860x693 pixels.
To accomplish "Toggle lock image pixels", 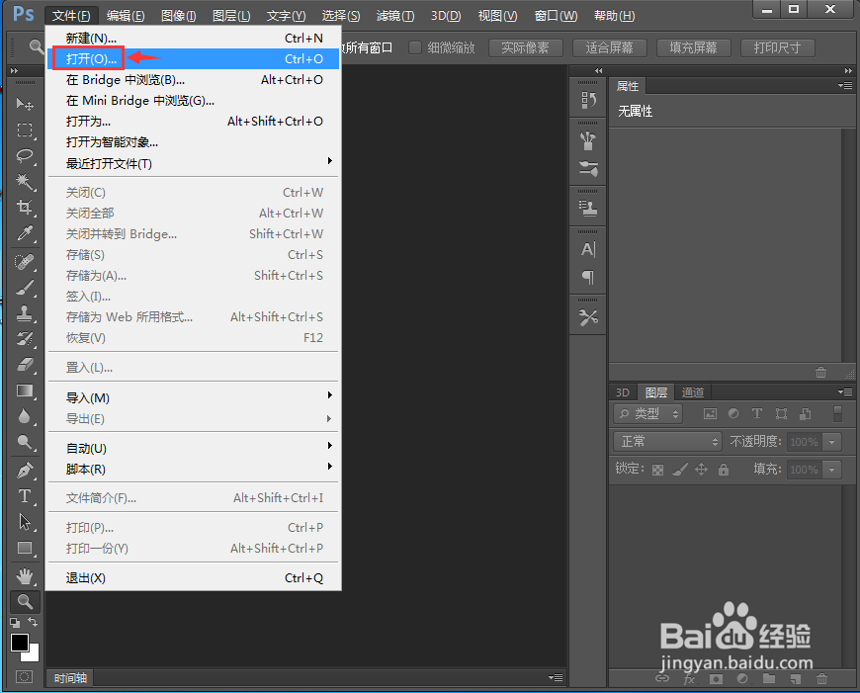I will coord(680,470).
